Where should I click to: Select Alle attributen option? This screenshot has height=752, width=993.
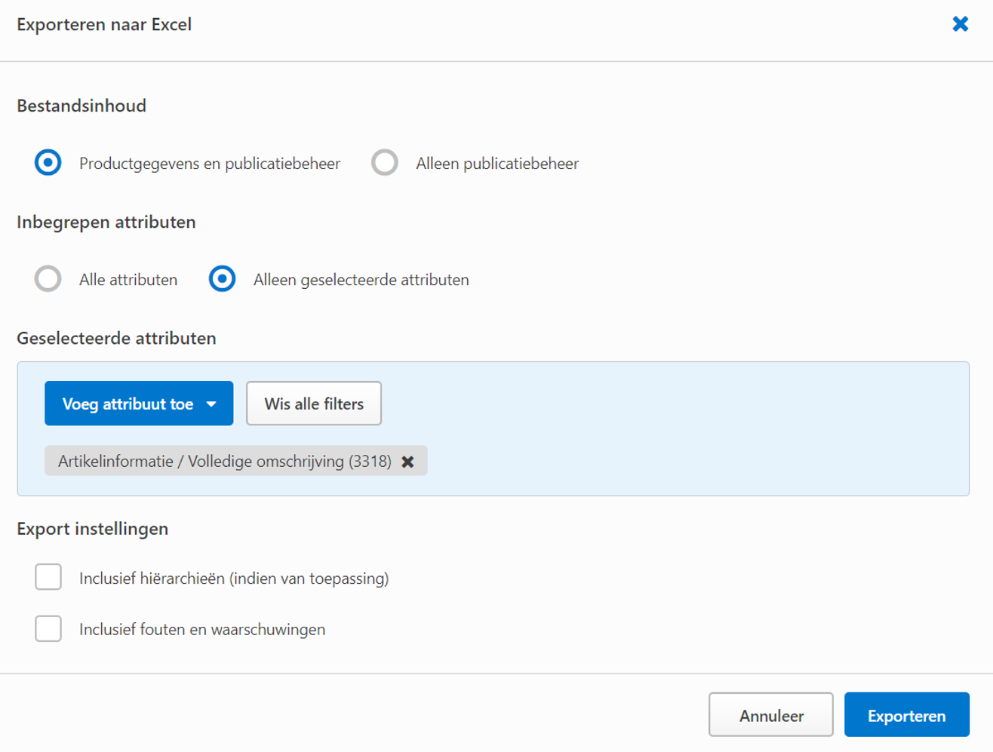[48, 279]
